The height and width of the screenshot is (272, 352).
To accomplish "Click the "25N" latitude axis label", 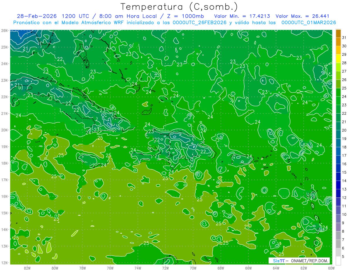I will (4, 47).
